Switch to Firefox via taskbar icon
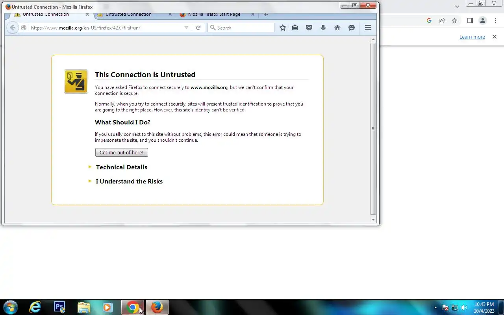 [x=157, y=307]
